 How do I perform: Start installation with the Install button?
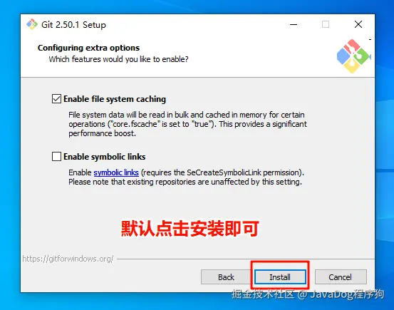[x=280, y=277]
